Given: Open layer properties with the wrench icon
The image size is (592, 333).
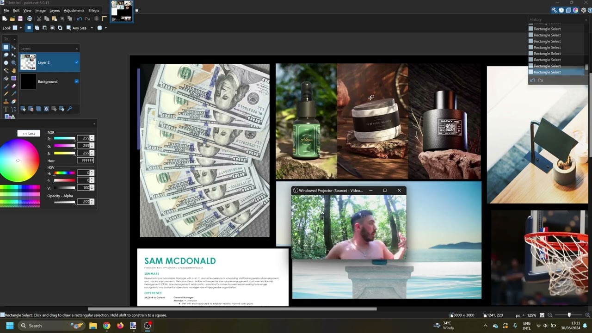Looking at the screenshot, I should 70,109.
